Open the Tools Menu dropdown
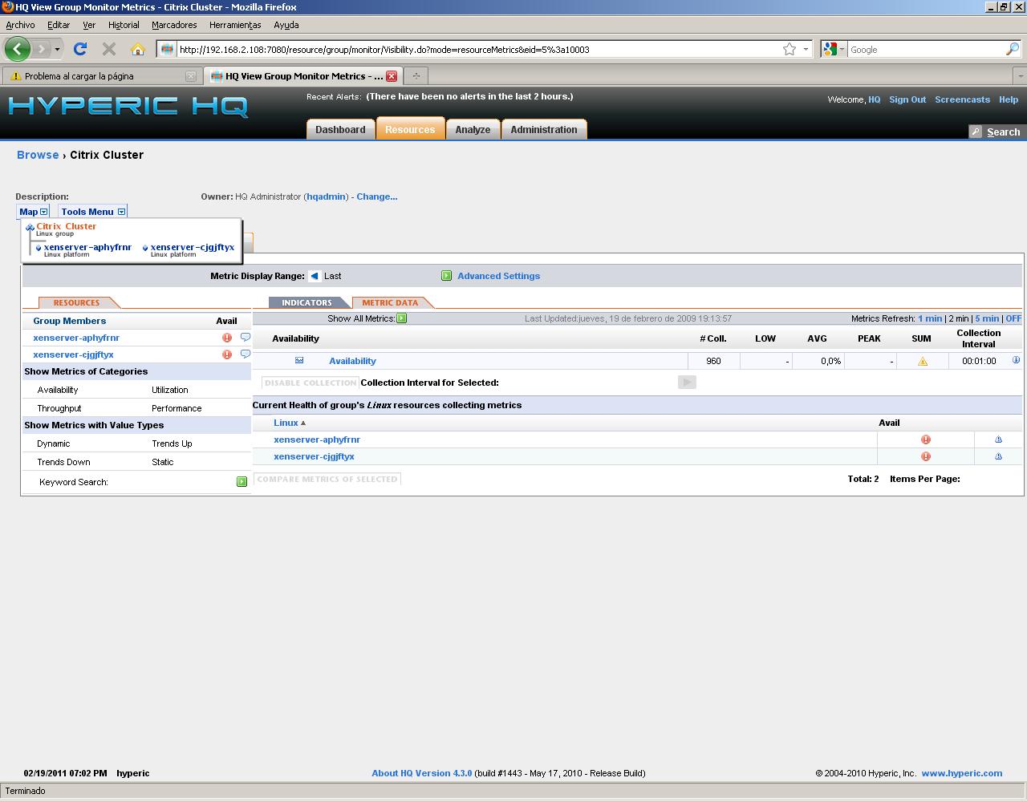The width and height of the screenshot is (1027, 802). 93,212
